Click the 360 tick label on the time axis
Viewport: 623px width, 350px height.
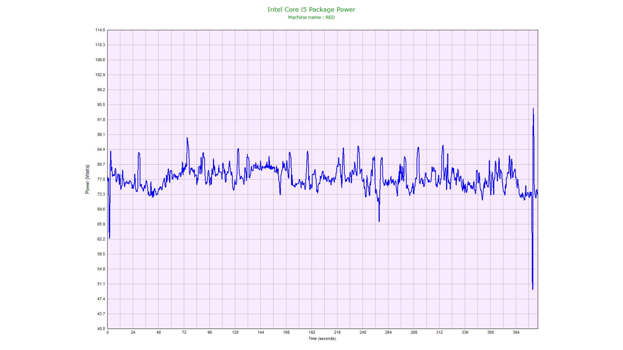[491, 332]
